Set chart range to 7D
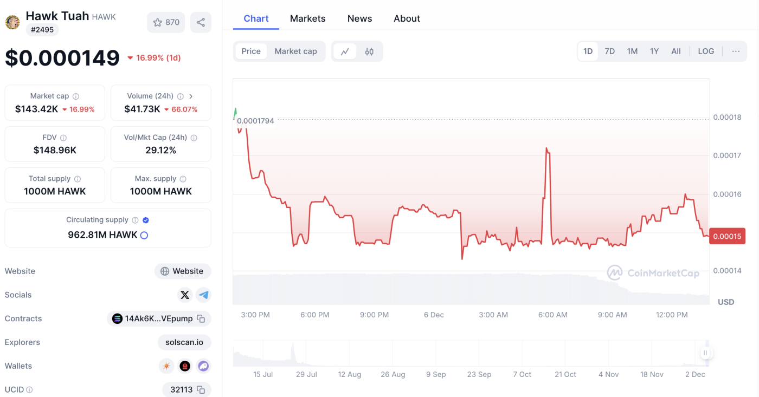The image size is (759, 397). coord(610,51)
